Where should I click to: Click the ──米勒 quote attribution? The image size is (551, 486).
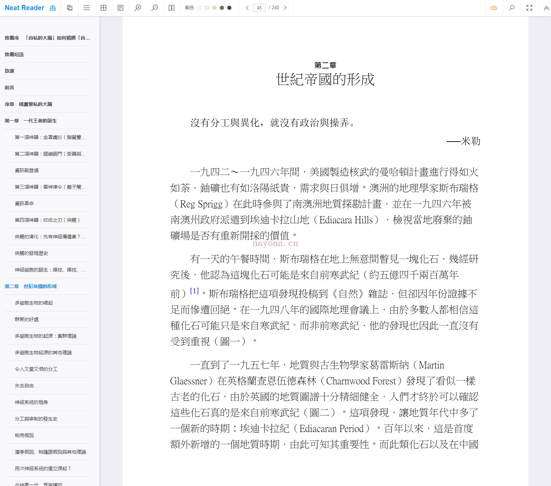pos(463,141)
